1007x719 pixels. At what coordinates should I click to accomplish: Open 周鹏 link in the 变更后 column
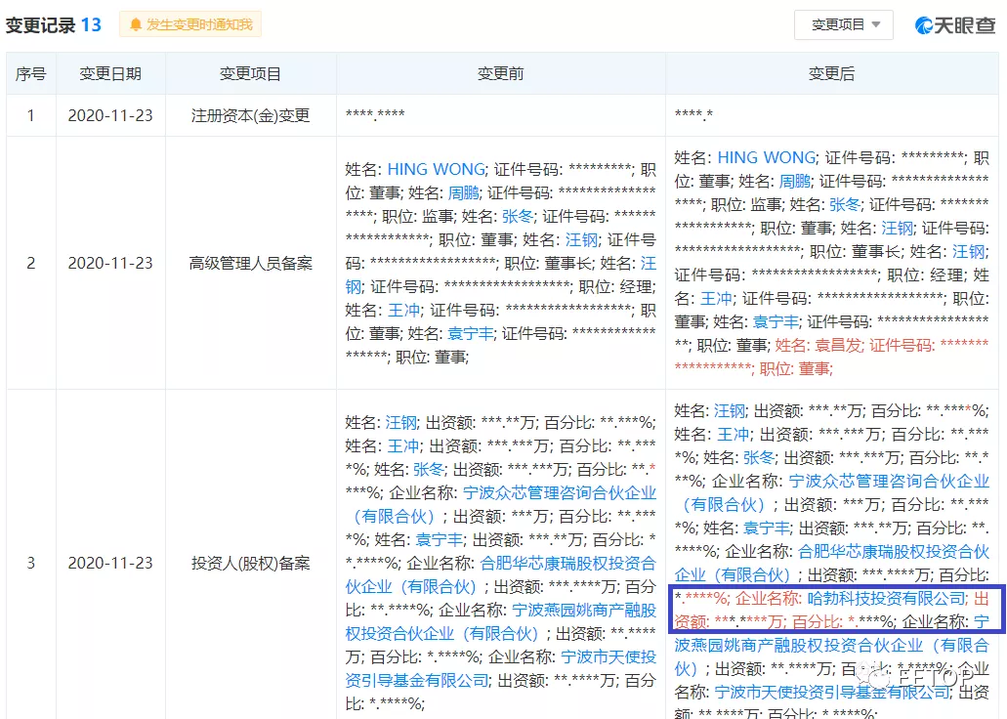[794, 181]
